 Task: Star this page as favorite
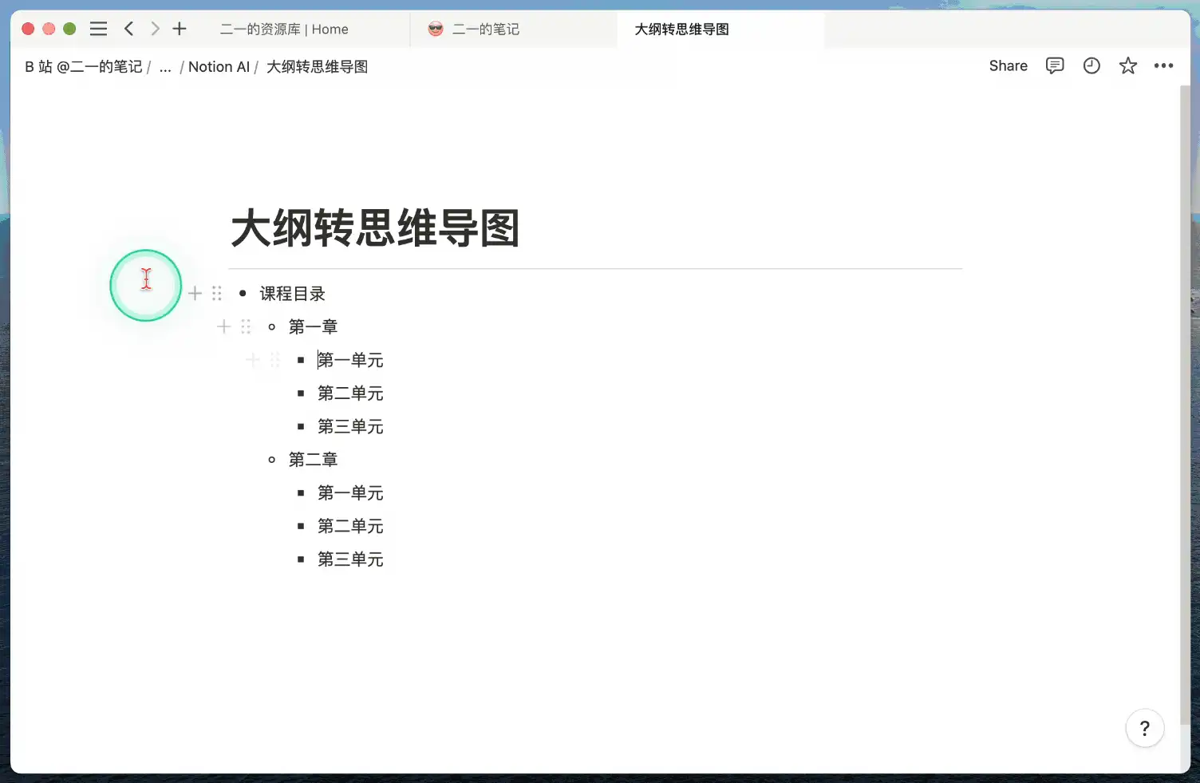coord(1127,66)
